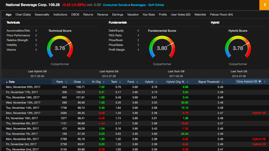This screenshot has width=269, height=151.
Task: Click PEG Ratio fundamental metric
Action: coord(115,35)
